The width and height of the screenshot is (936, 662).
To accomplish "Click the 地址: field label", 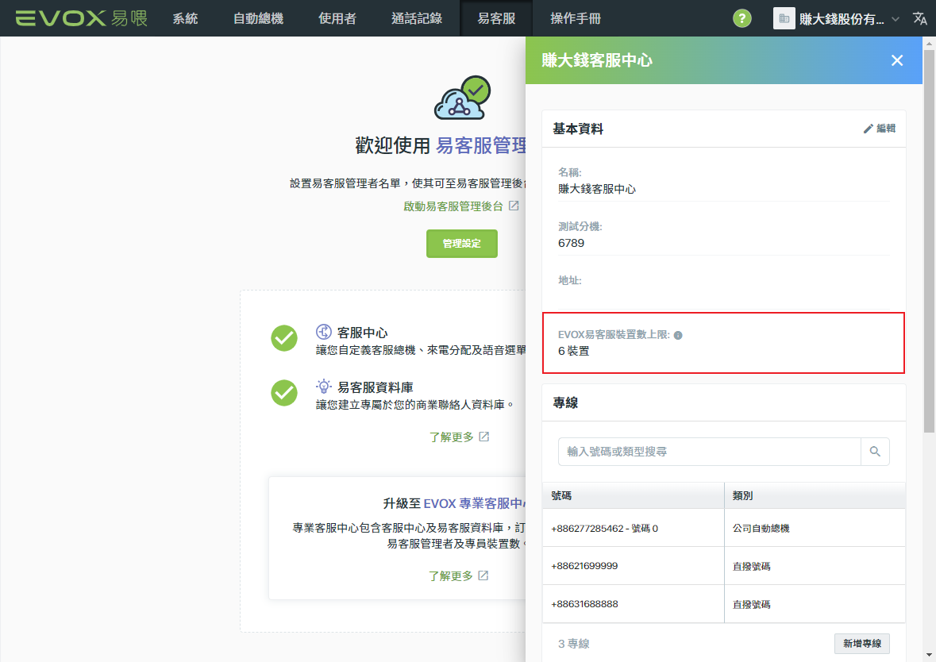I will point(569,280).
